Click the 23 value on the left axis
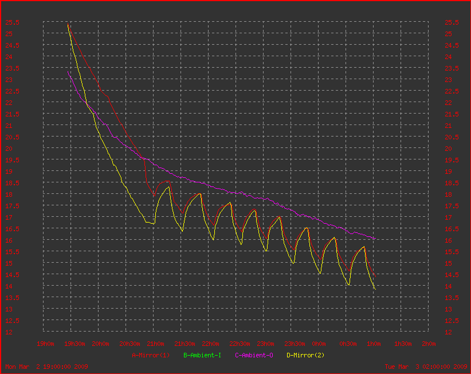Screen dimensions: 471x374 pyautogui.click(x=9, y=80)
